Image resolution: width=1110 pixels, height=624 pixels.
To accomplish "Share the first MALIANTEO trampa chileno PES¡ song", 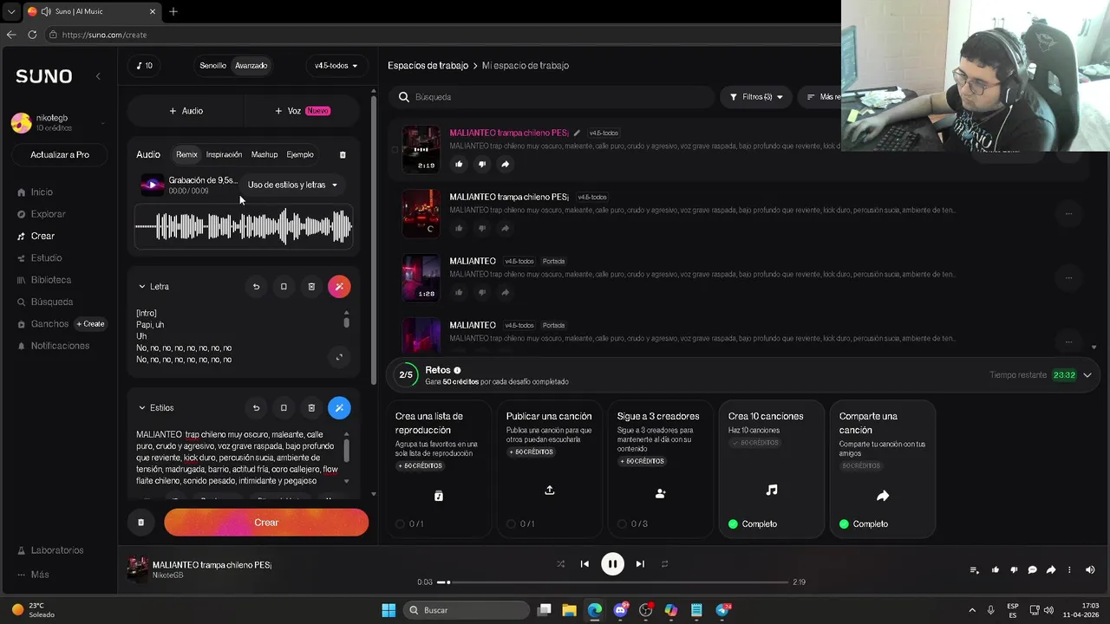I will [x=506, y=164].
